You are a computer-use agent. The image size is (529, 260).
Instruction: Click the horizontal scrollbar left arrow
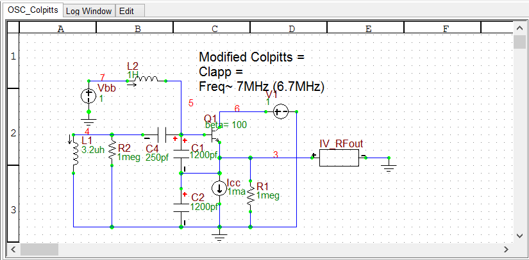(13, 249)
